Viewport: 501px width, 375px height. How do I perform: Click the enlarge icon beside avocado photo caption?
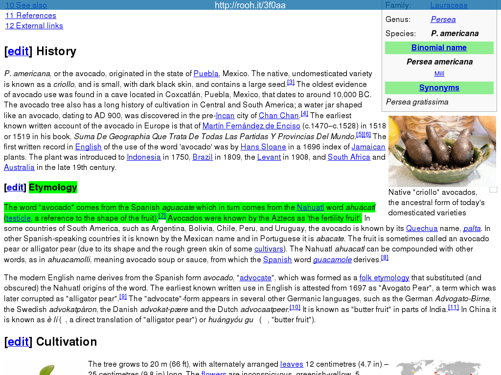tap(493, 189)
